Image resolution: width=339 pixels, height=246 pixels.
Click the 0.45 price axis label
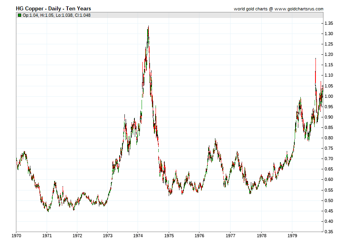point(329,211)
